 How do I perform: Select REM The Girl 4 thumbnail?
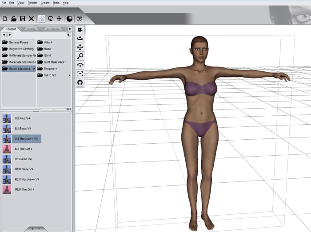pyautogui.click(x=7, y=190)
